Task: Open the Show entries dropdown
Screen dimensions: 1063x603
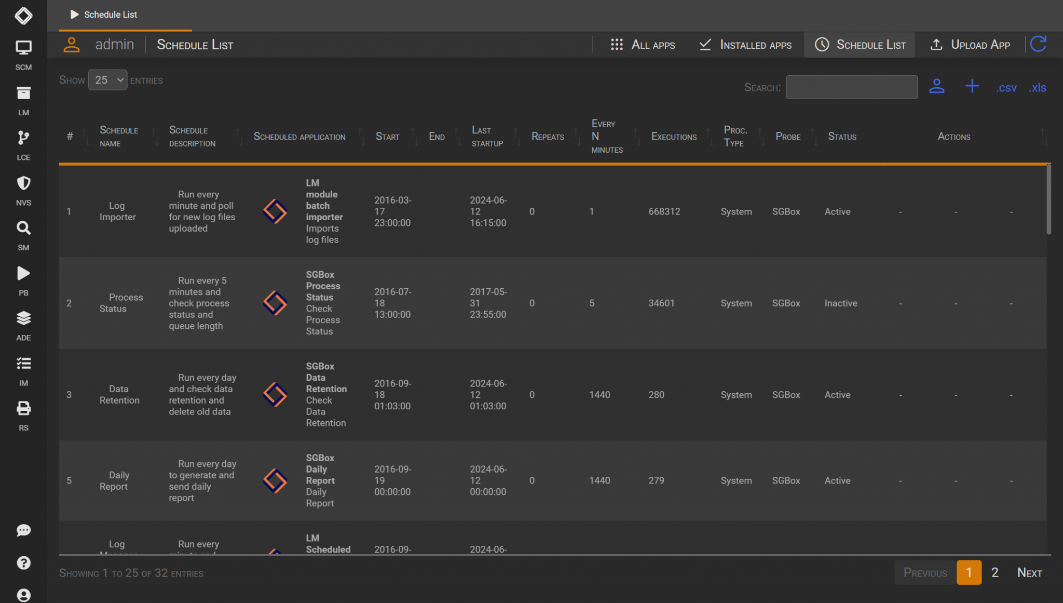Action: pyautogui.click(x=107, y=79)
